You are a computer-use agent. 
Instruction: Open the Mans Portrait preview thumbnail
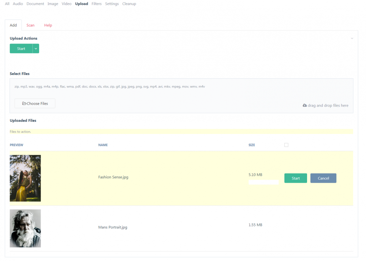pyautogui.click(x=25, y=228)
